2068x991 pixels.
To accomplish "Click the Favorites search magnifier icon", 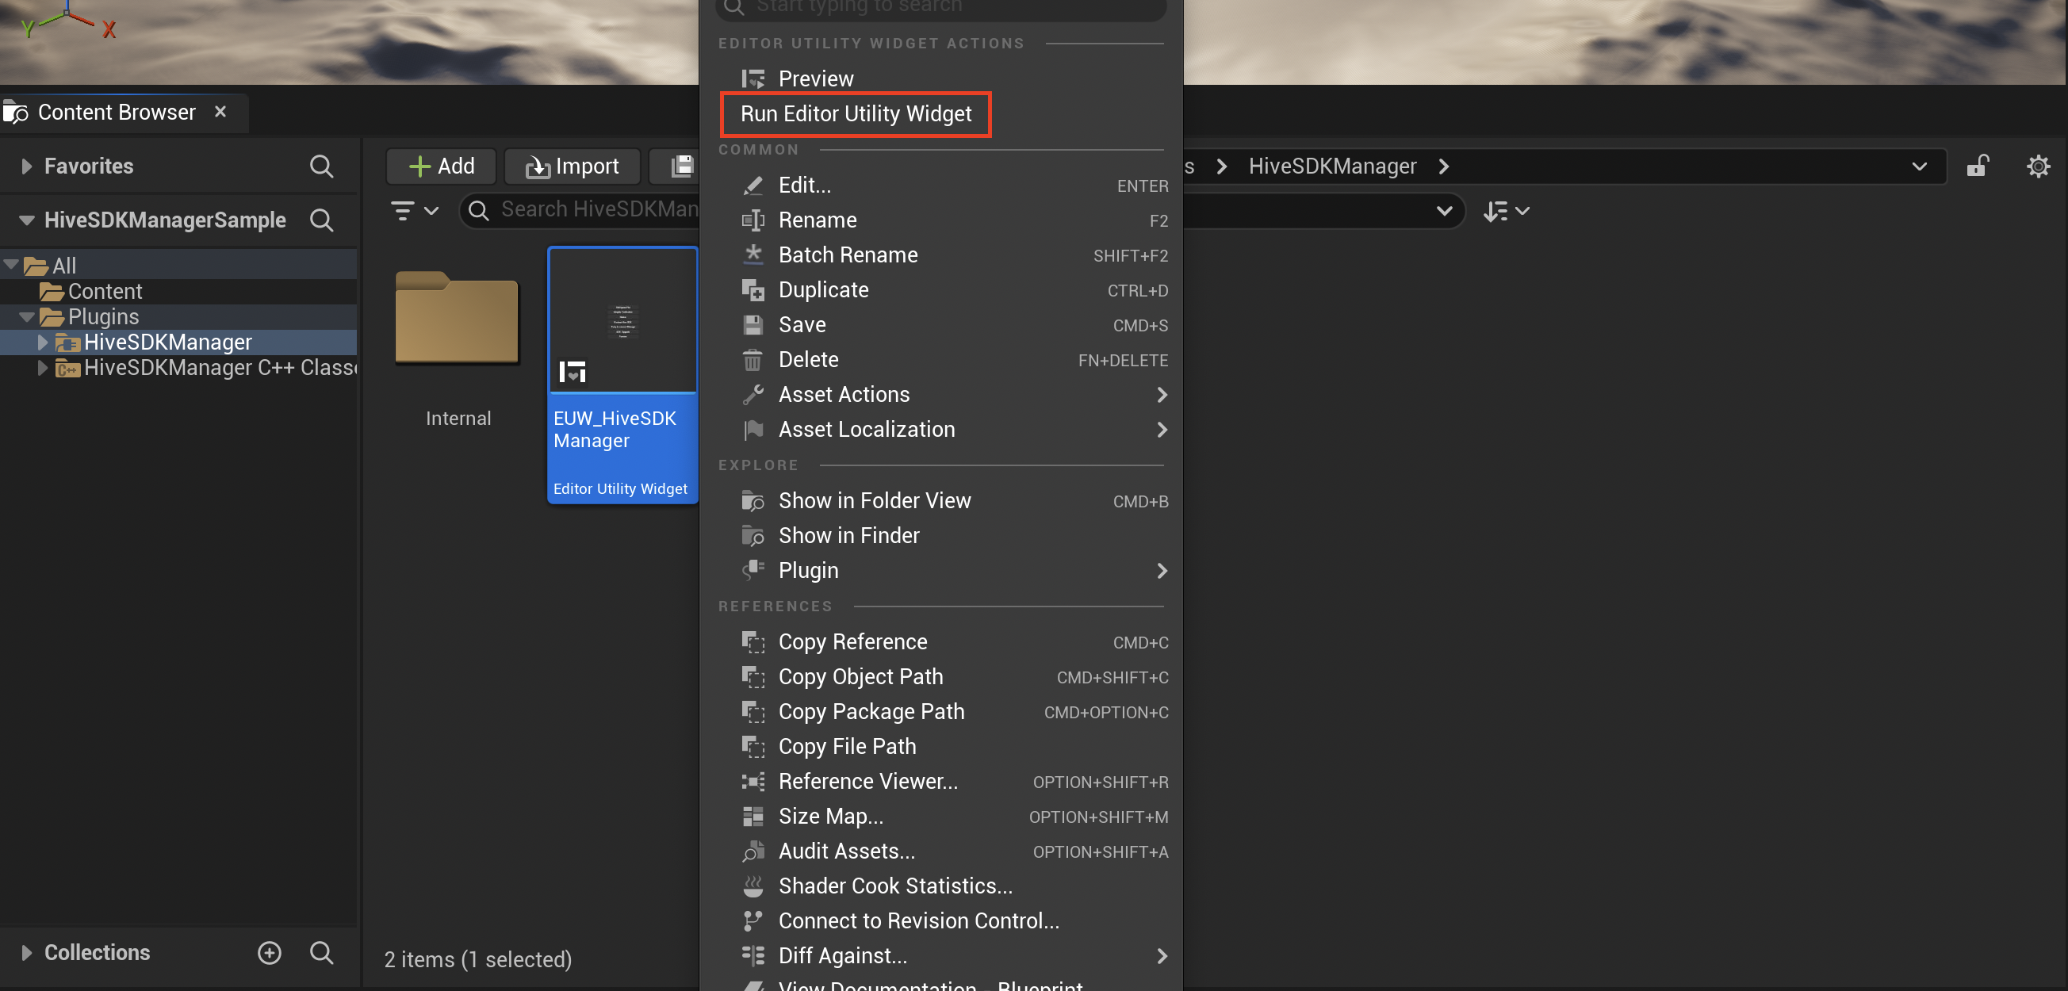I will pyautogui.click(x=321, y=166).
